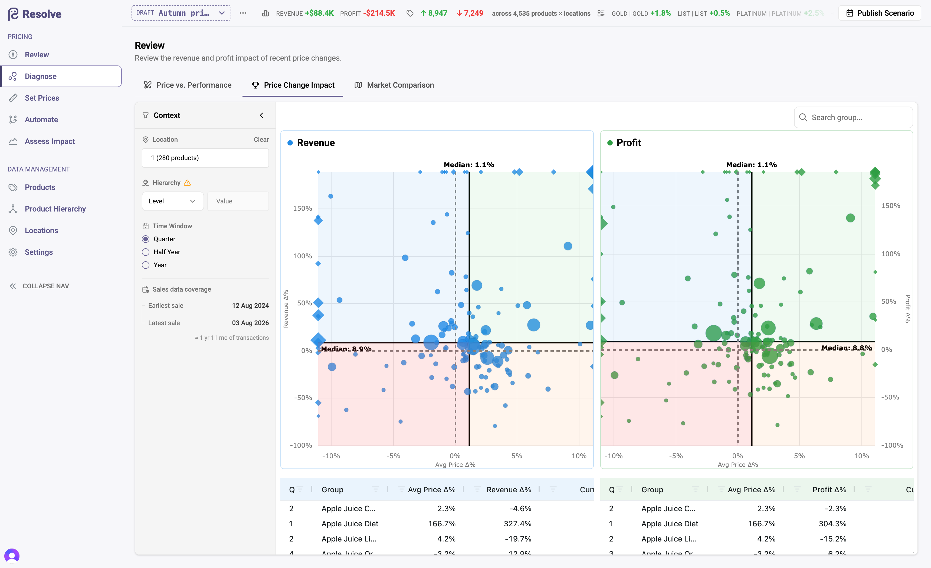Click the PROFIT -$214.5K summary

pos(367,14)
